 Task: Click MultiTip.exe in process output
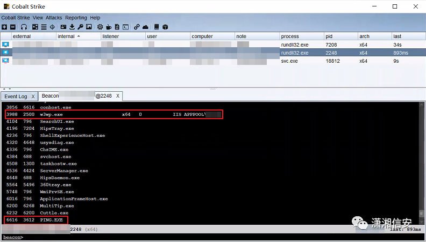(x=57, y=206)
